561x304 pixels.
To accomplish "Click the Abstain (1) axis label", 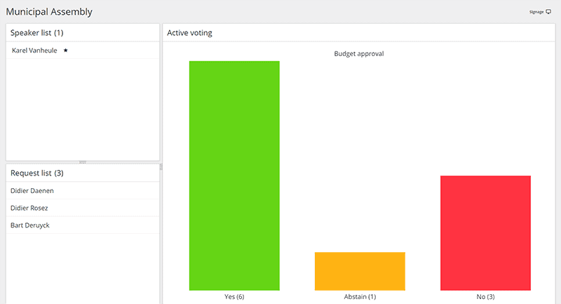I will [x=360, y=296].
